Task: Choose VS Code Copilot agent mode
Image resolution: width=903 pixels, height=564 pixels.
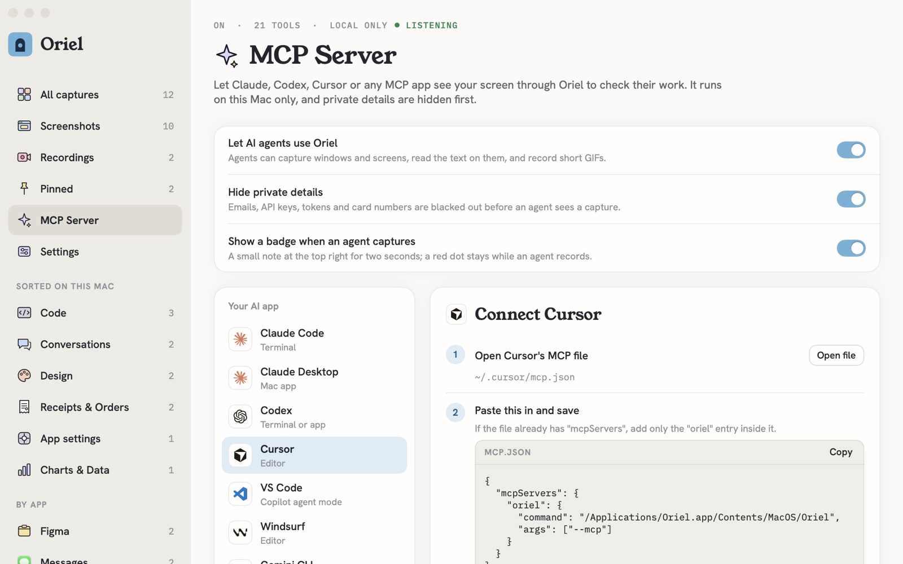Action: [314, 494]
